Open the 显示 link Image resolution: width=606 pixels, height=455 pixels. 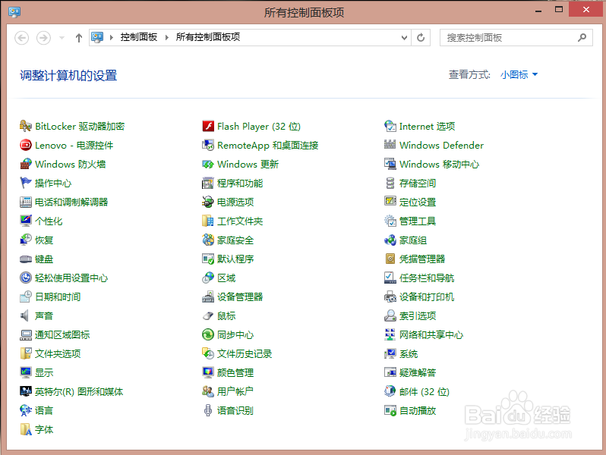click(x=44, y=373)
